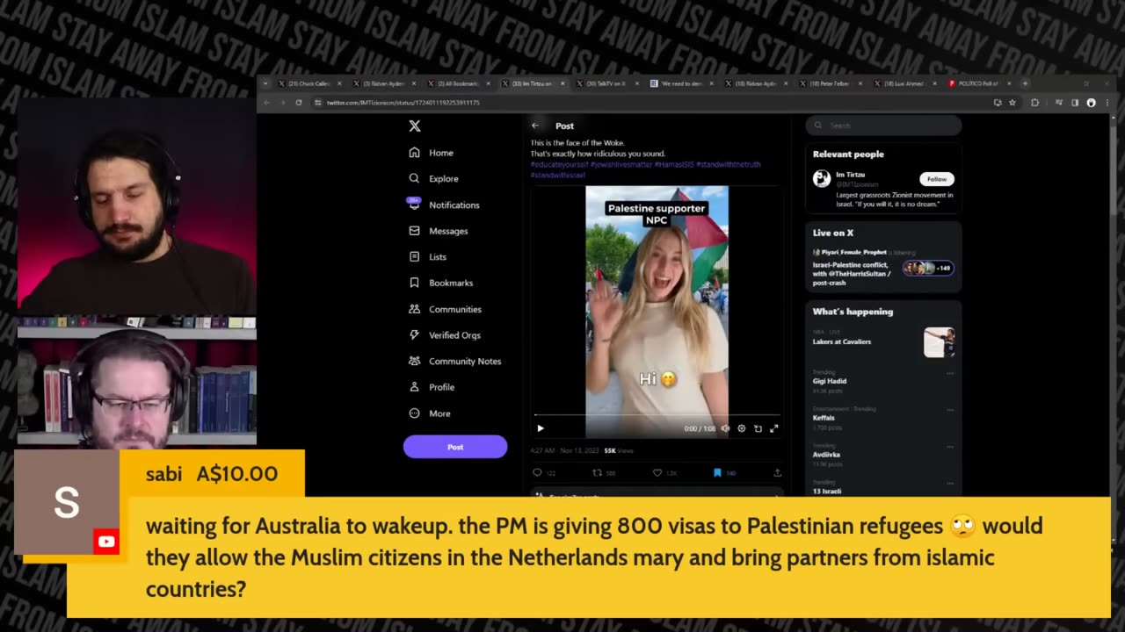This screenshot has height=632, width=1125.
Task: Click the 55K Views count
Action: point(619,450)
